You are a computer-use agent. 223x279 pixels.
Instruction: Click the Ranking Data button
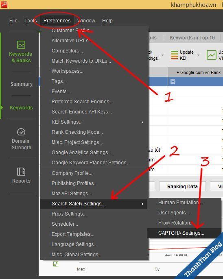(182, 186)
